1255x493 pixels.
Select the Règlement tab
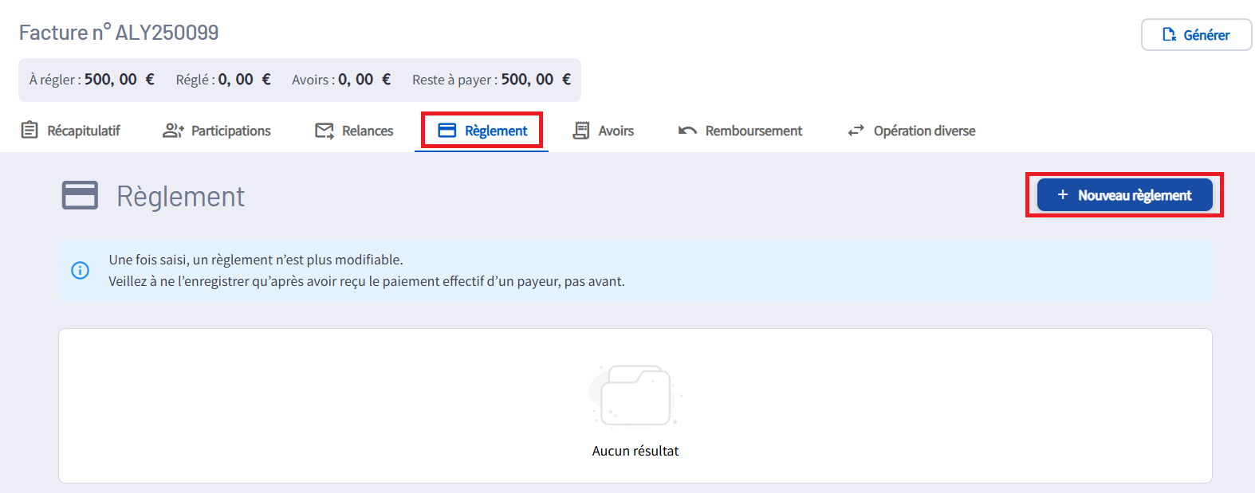pyautogui.click(x=482, y=131)
